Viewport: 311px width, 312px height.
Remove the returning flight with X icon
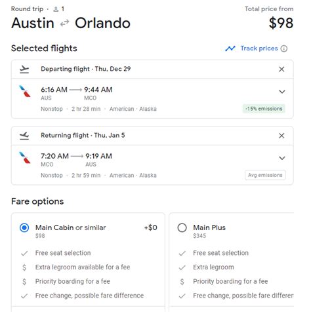[281, 136]
